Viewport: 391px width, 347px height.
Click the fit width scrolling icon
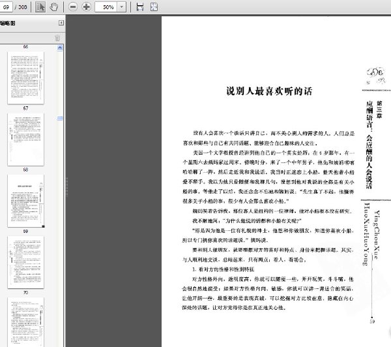click(x=140, y=7)
